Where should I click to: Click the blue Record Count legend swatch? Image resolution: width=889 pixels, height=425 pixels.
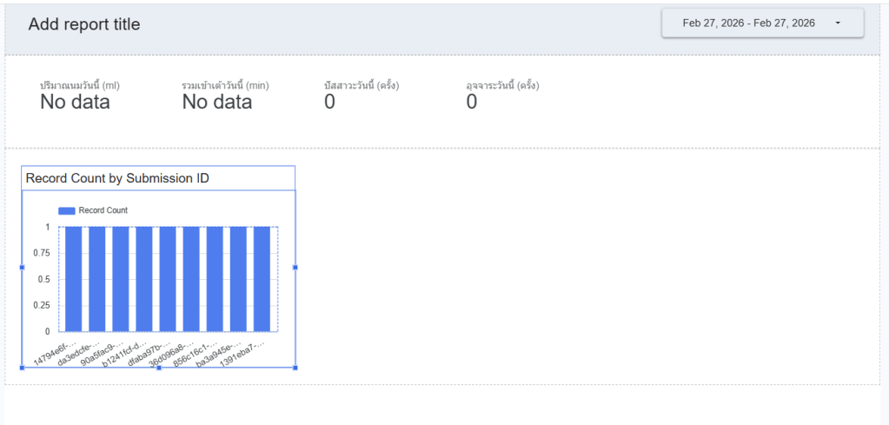[x=66, y=210]
